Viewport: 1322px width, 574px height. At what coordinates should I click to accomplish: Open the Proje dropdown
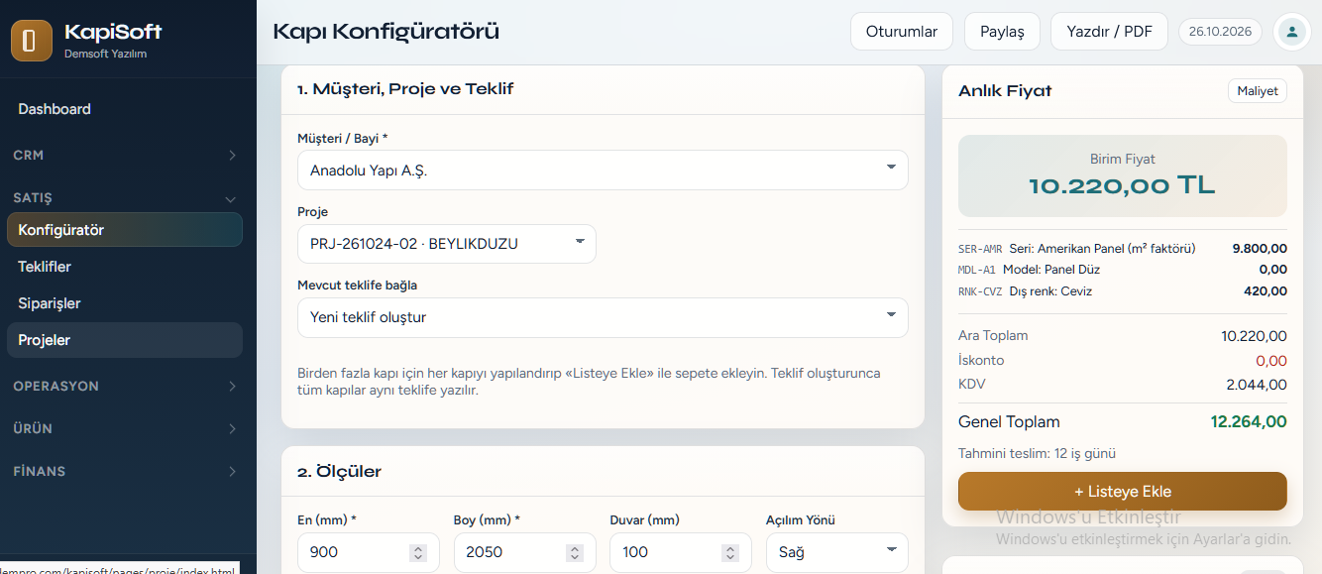click(x=447, y=244)
